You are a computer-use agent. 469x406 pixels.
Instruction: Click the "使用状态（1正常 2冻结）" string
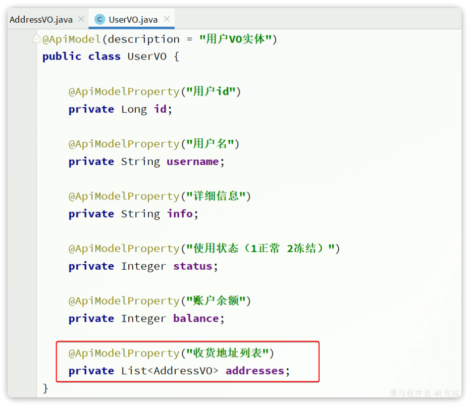260,248
